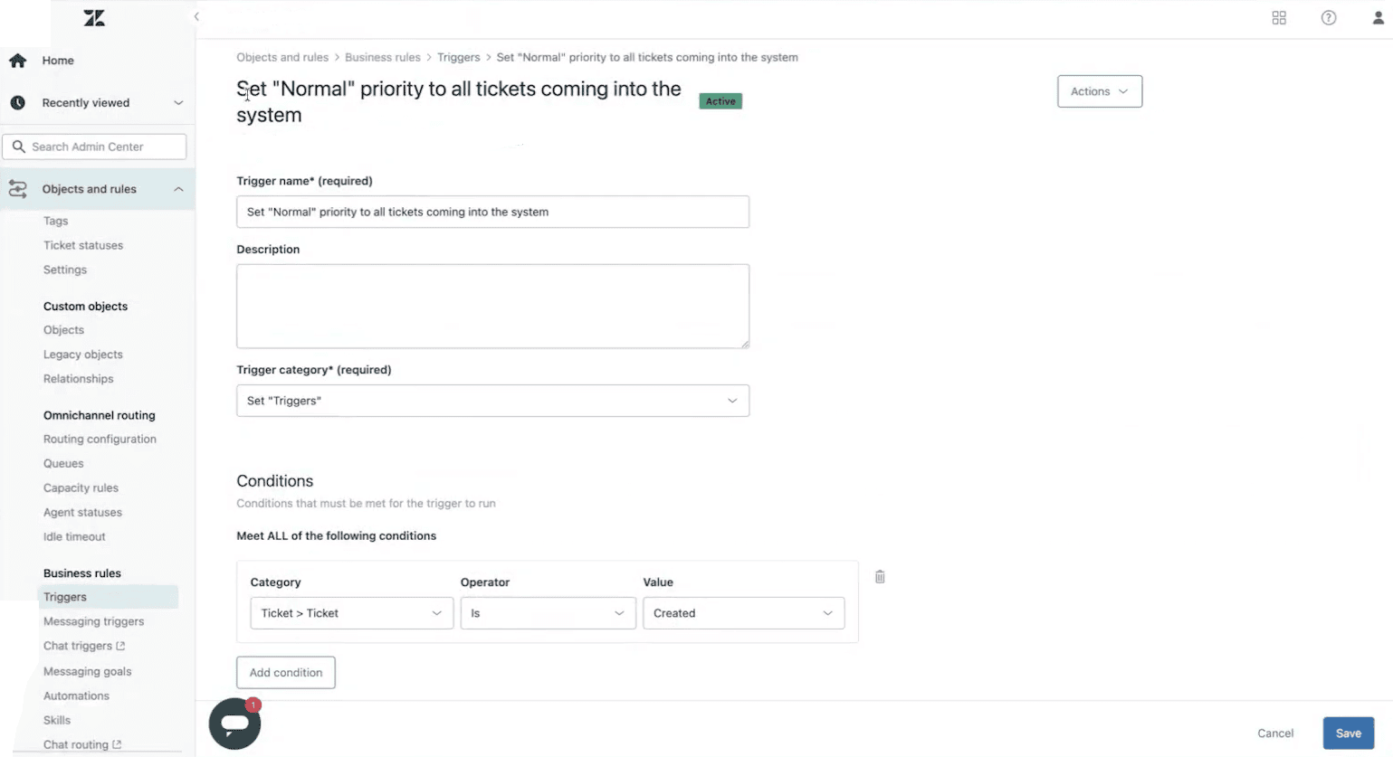Open the Actions dropdown button
1393x757 pixels.
tap(1100, 91)
